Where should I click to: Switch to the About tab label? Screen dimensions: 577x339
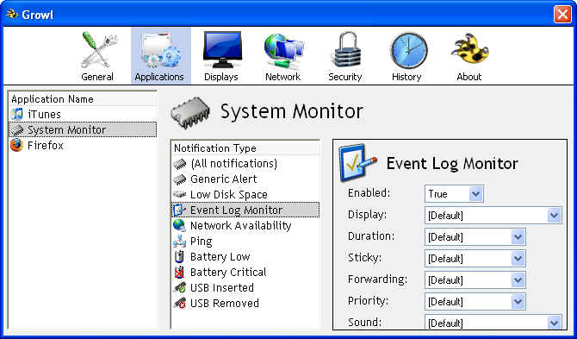point(469,77)
